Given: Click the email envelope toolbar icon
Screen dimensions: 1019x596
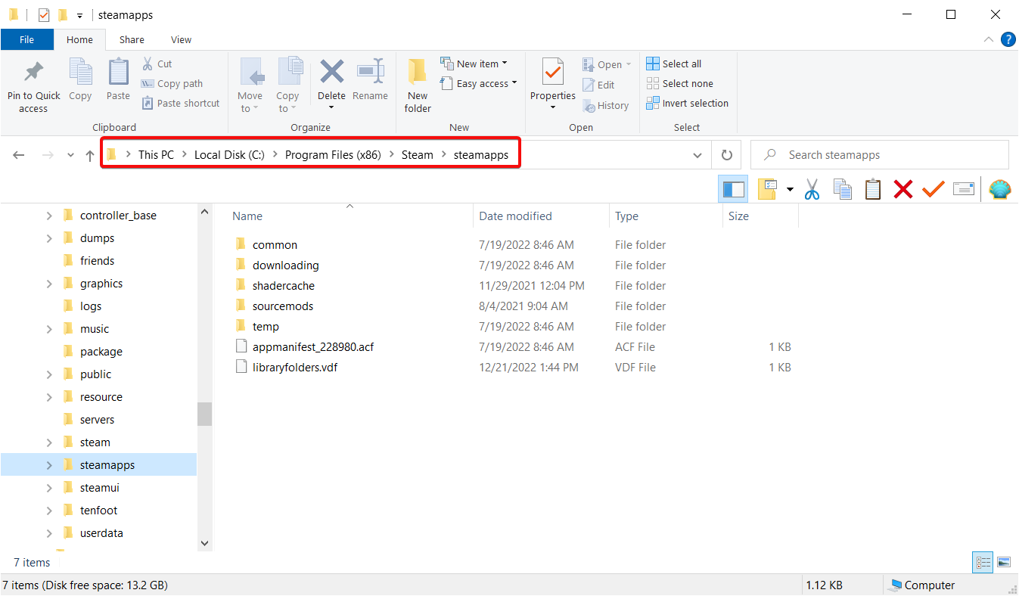Looking at the screenshot, I should coord(963,189).
